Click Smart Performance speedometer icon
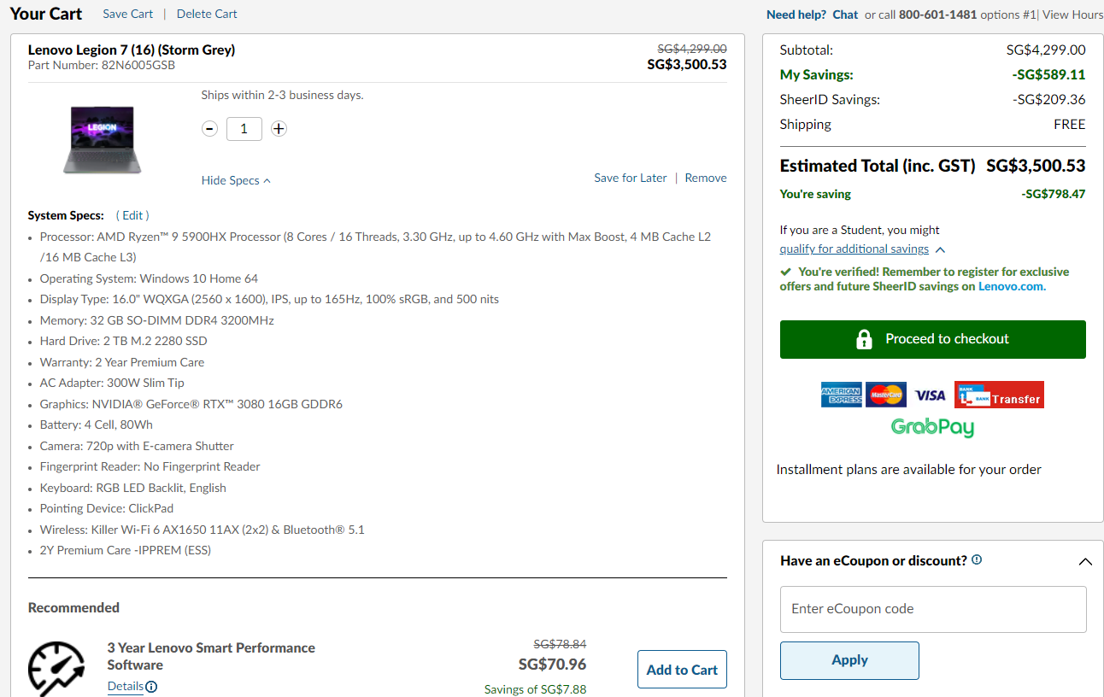 (56, 669)
